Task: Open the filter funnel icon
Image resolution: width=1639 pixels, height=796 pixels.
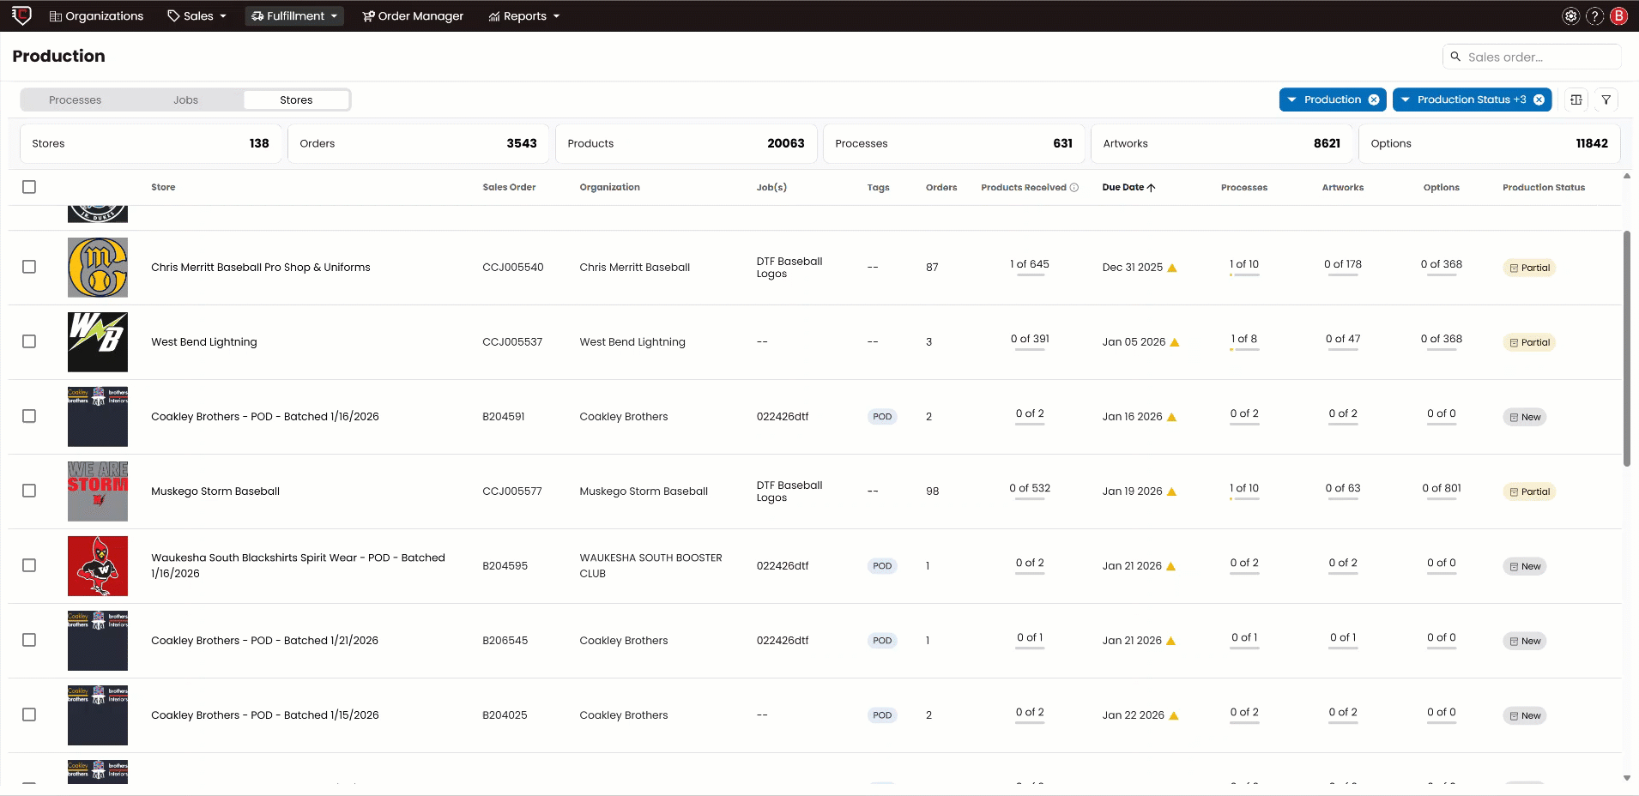Action: pyautogui.click(x=1606, y=99)
